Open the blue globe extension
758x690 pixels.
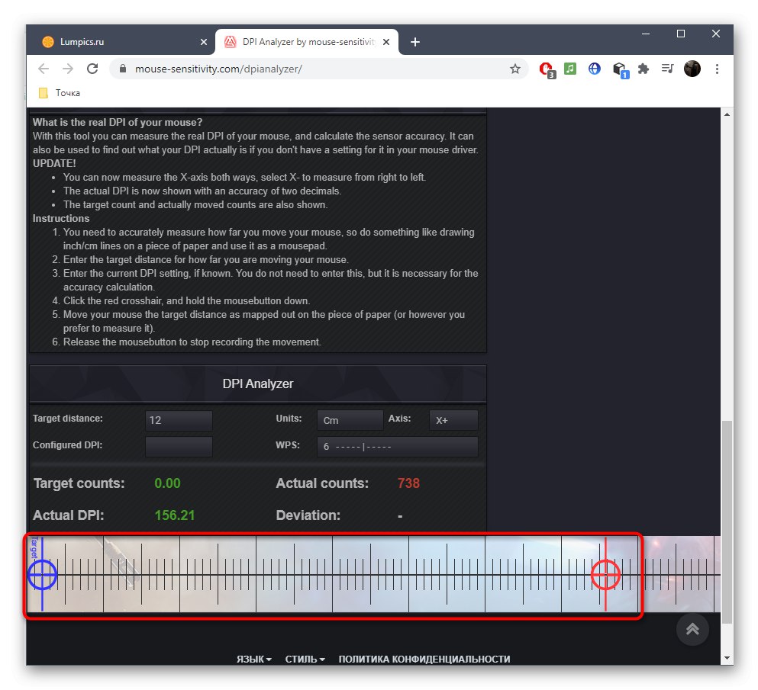(594, 69)
